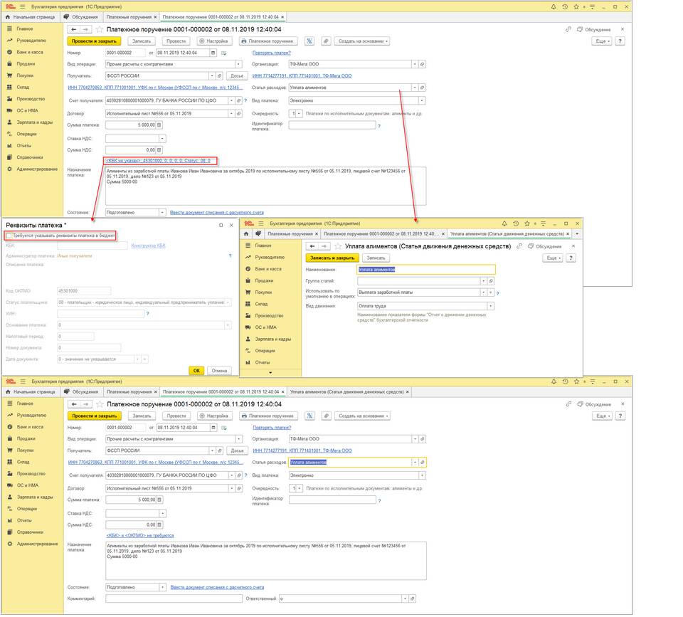683x617 pixels.
Task: Enable 'Требуется указывать реквизиты платежа в бюджет' checkbox
Action: pos(9,235)
